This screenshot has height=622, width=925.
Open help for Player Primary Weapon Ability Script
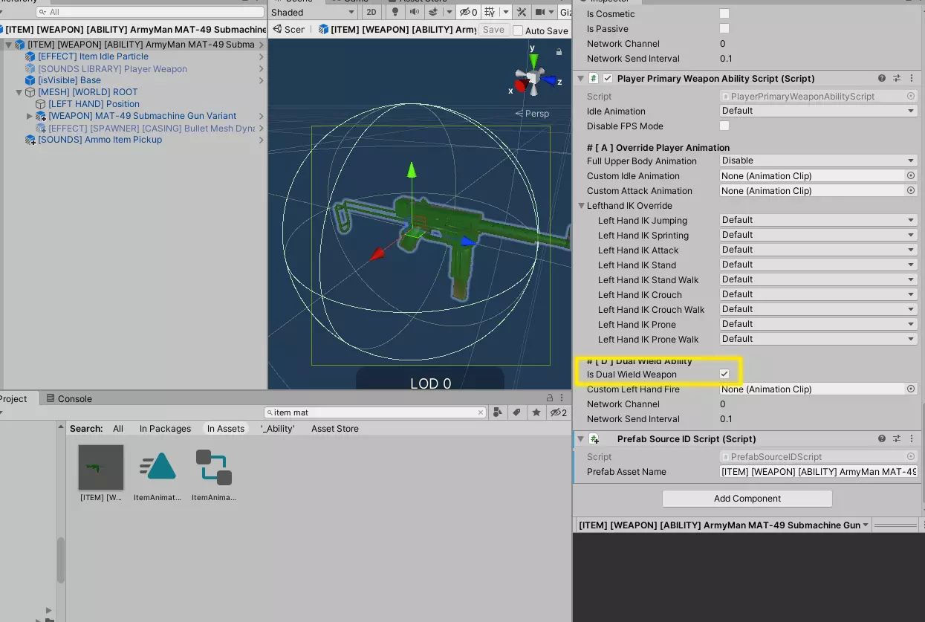click(881, 78)
